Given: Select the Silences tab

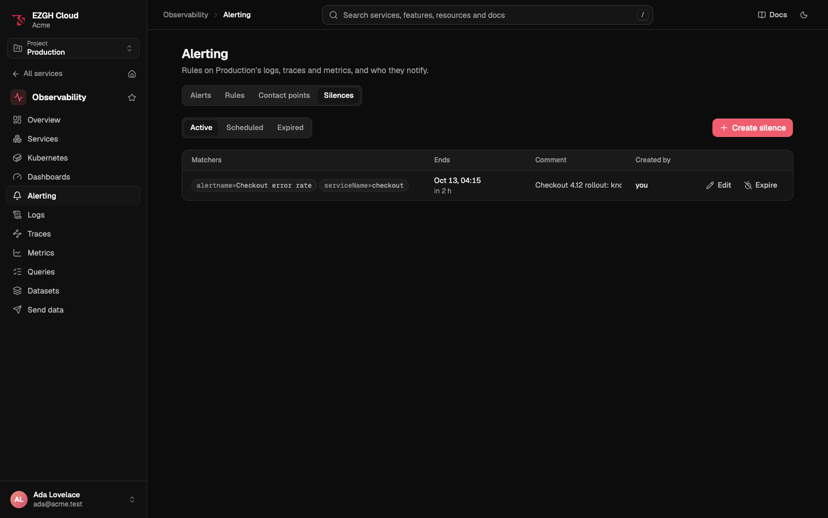Looking at the screenshot, I should [x=339, y=96].
